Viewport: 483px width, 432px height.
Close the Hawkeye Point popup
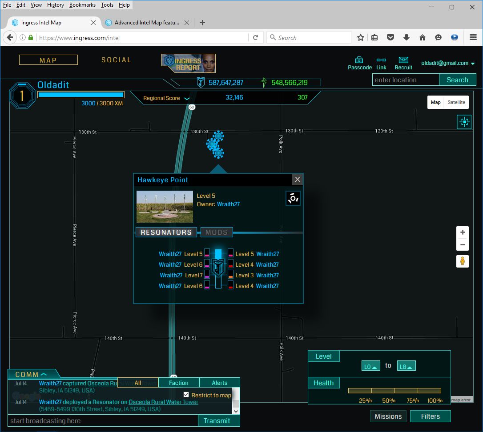(298, 180)
